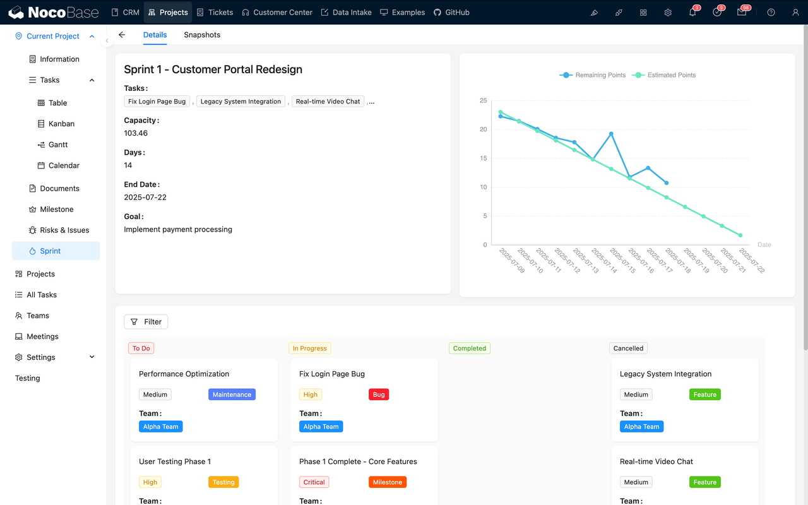This screenshot has width=808, height=505.
Task: Open the user profile icon
Action: coord(795,12)
